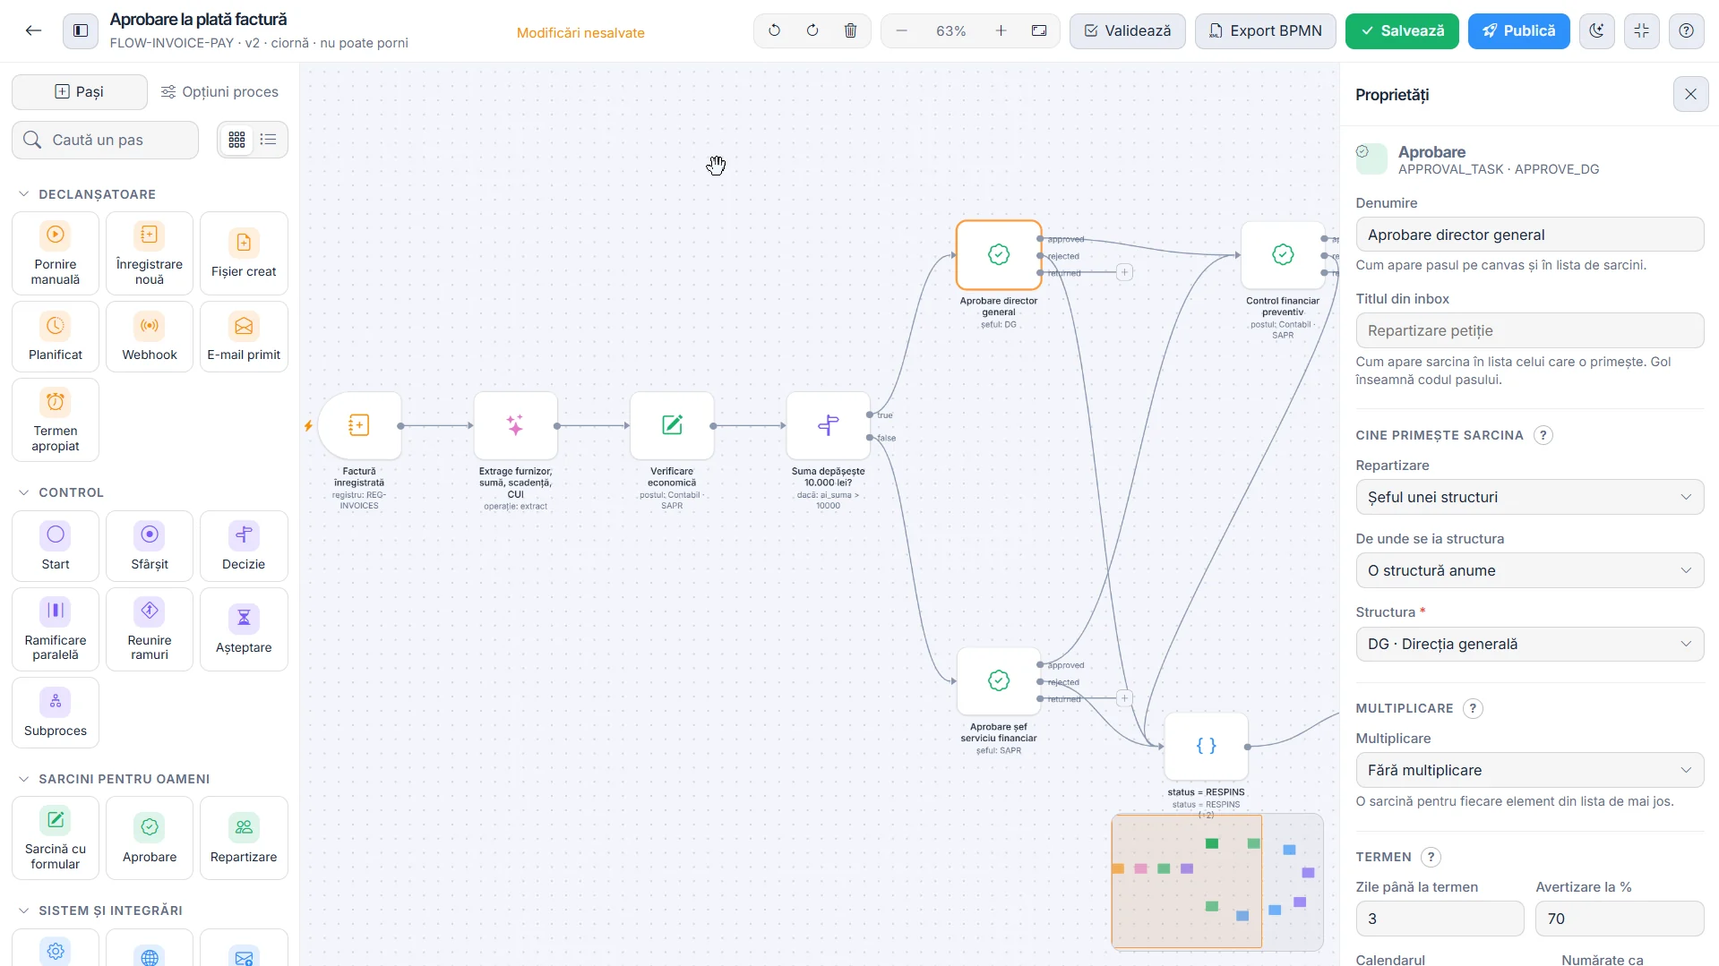The image size is (1719, 966).
Task: Pick the Decizie control step
Action: [x=244, y=546]
